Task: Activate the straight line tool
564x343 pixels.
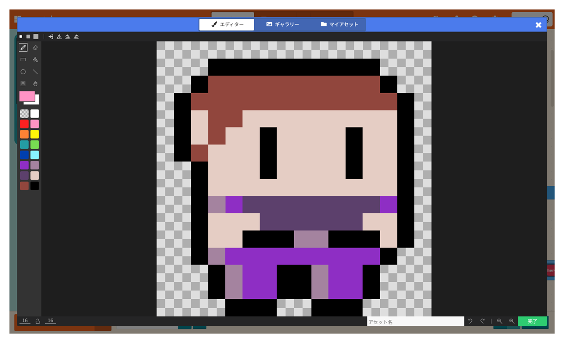Action: (x=35, y=72)
